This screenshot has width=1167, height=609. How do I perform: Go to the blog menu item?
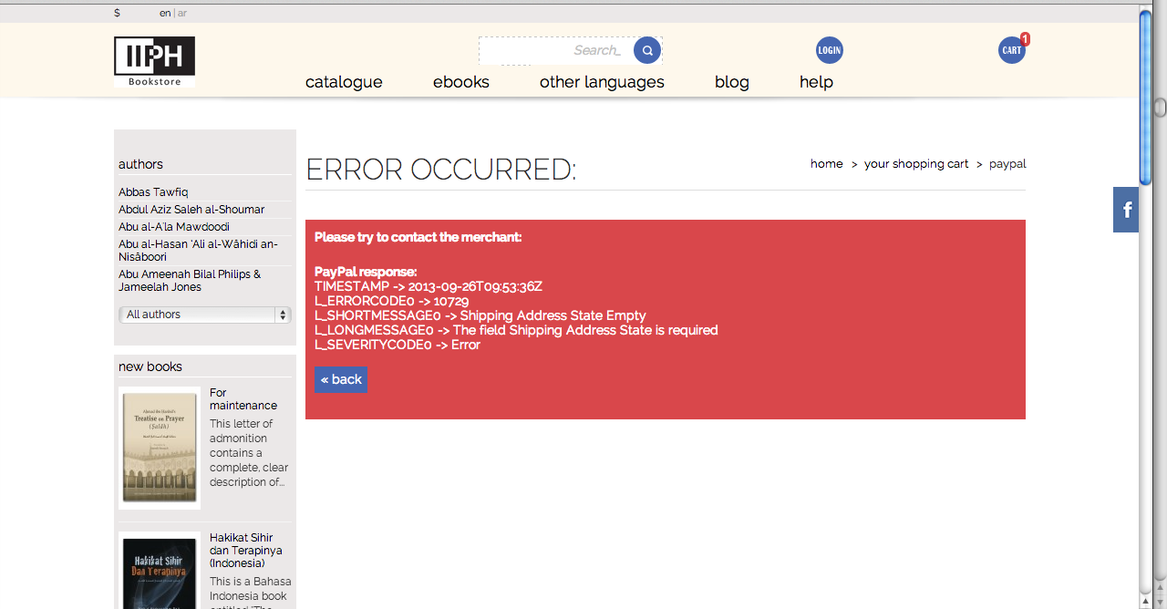tap(732, 82)
